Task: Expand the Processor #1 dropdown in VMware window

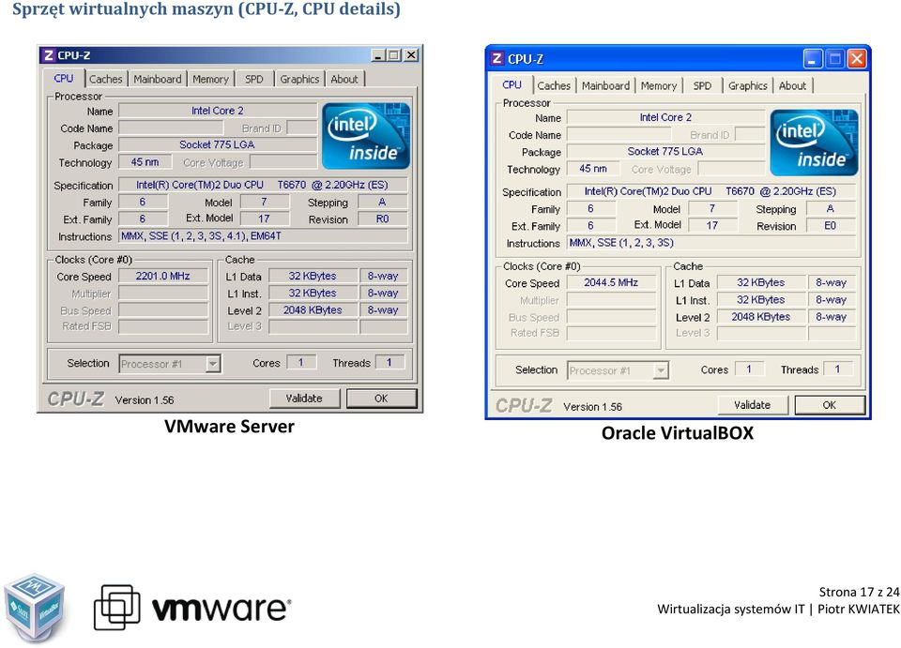Action: (213, 364)
